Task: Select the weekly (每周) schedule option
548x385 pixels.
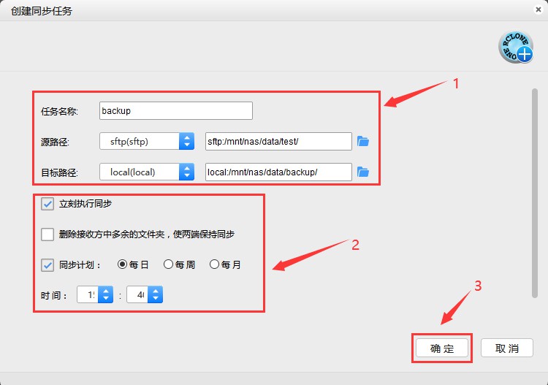Action: tap(169, 264)
